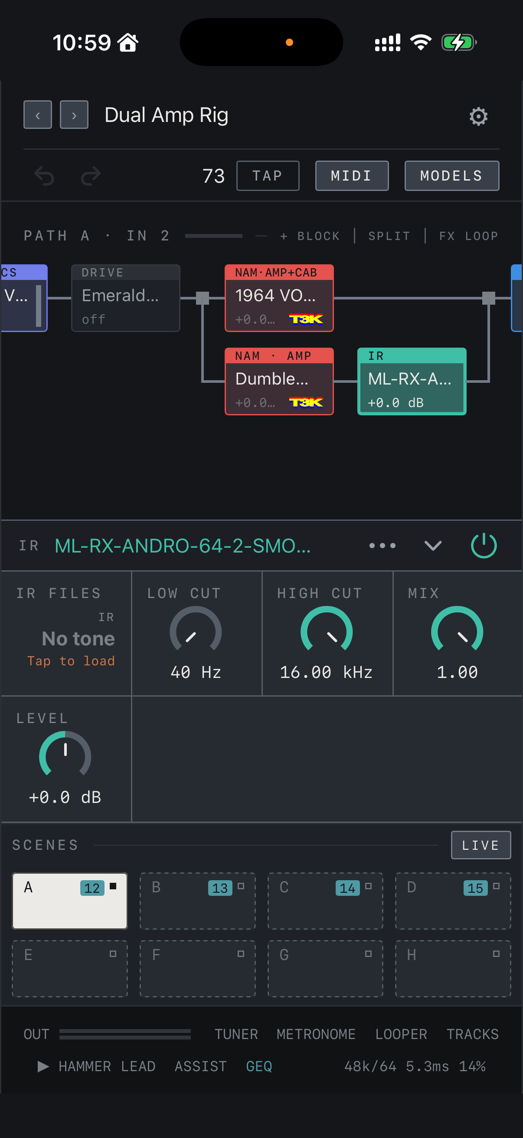Go to next preset with right arrow
Image resolution: width=523 pixels, height=1138 pixels.
74,115
